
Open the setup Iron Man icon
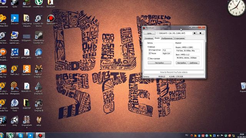(38, 121)
